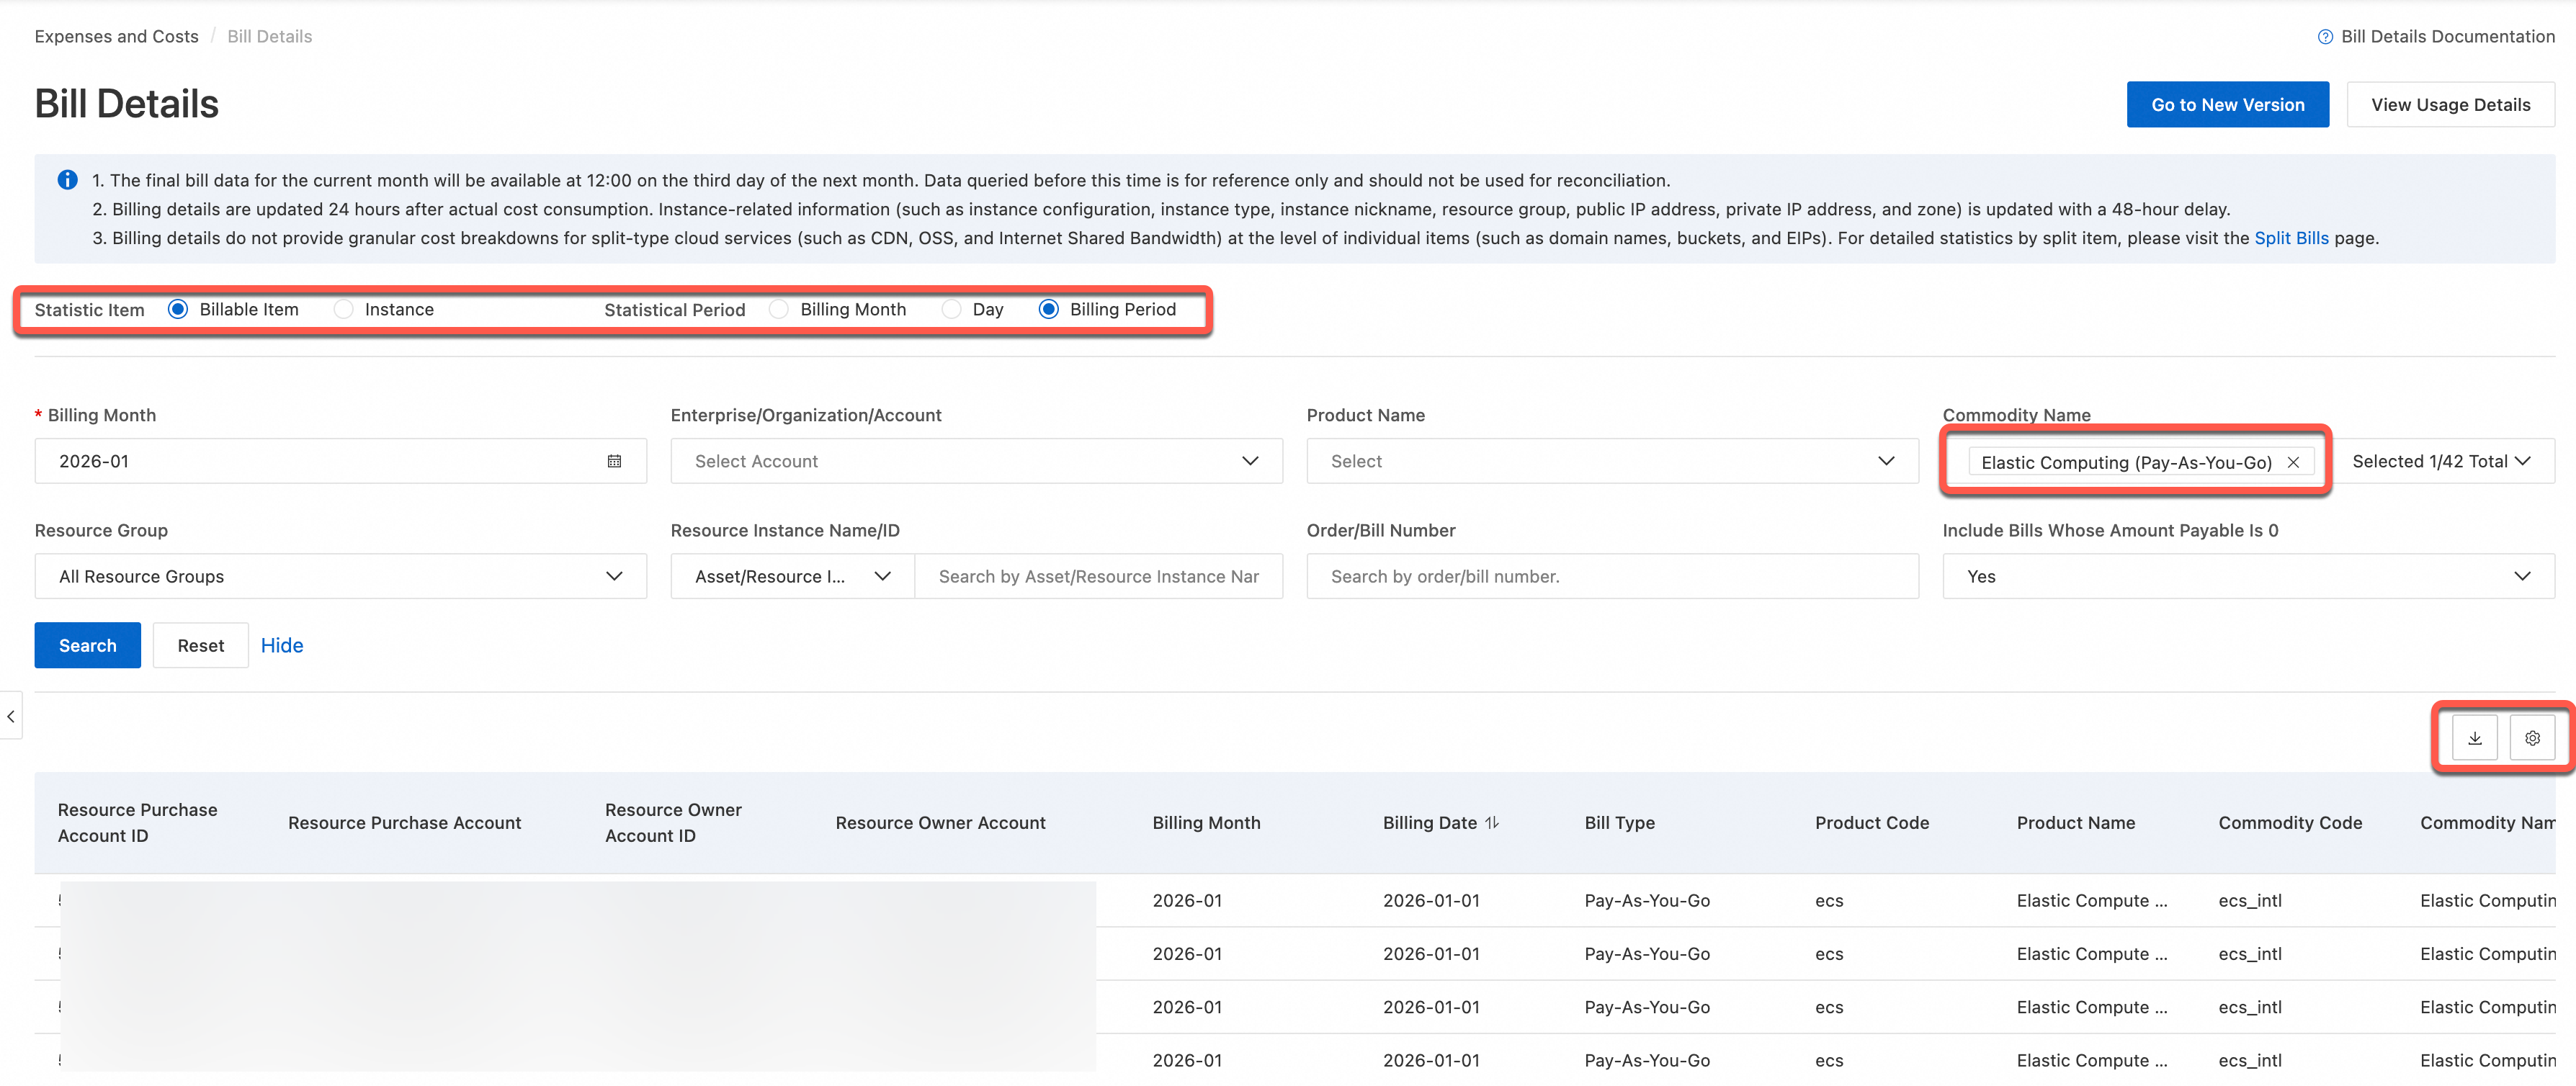Click the calendar icon in Billing Month
Screen dimensions: 2576x1086
click(x=614, y=461)
